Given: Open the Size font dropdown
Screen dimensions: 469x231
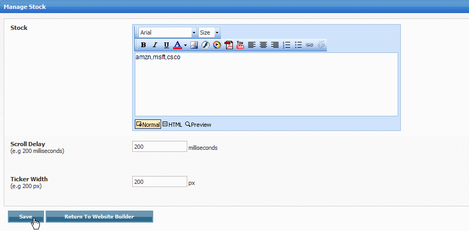Looking at the screenshot, I should [209, 32].
